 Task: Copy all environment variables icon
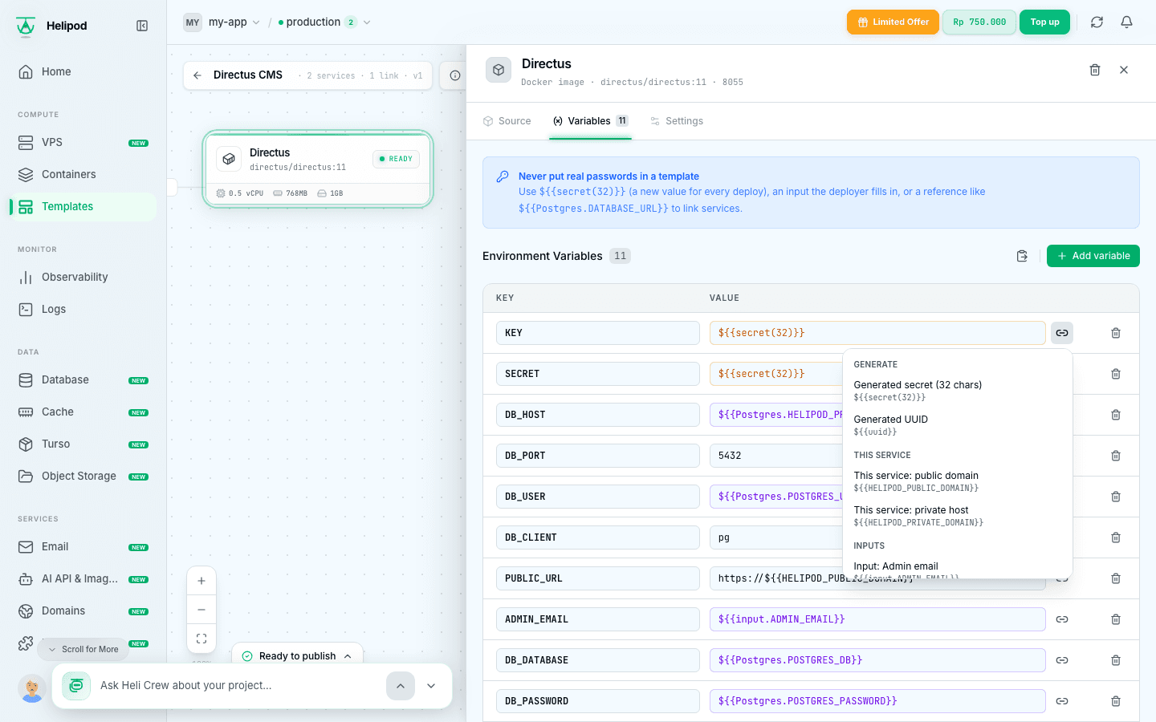click(1022, 256)
